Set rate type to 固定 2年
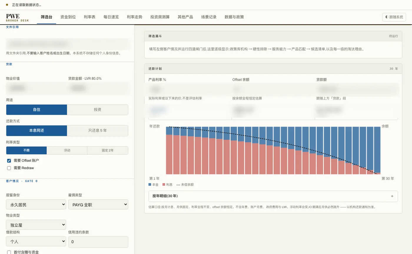This screenshot has width=412, height=254. coord(108,150)
